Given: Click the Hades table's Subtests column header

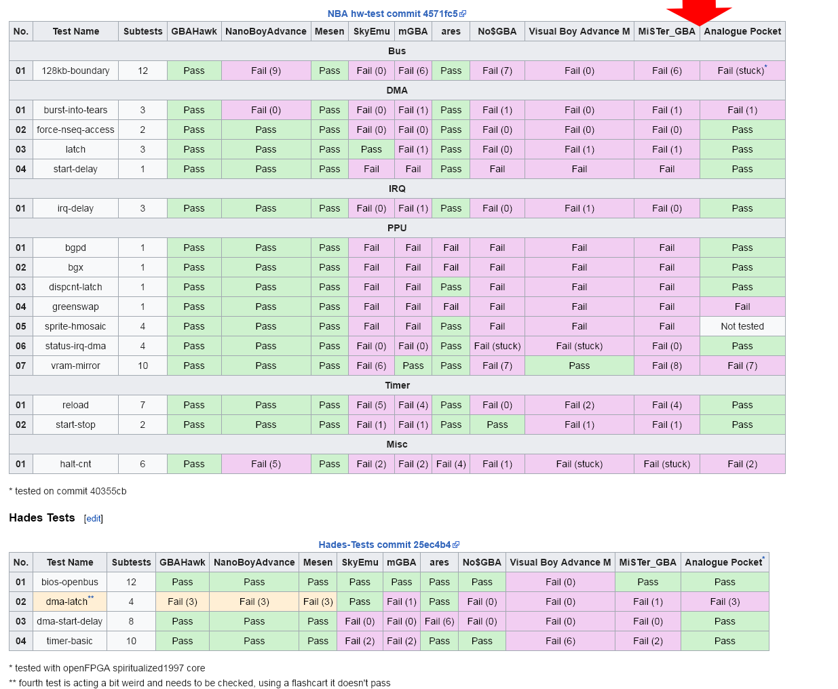Looking at the screenshot, I should [x=131, y=562].
